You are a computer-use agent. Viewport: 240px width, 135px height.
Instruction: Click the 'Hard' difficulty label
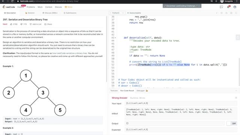[x=5, y=24]
